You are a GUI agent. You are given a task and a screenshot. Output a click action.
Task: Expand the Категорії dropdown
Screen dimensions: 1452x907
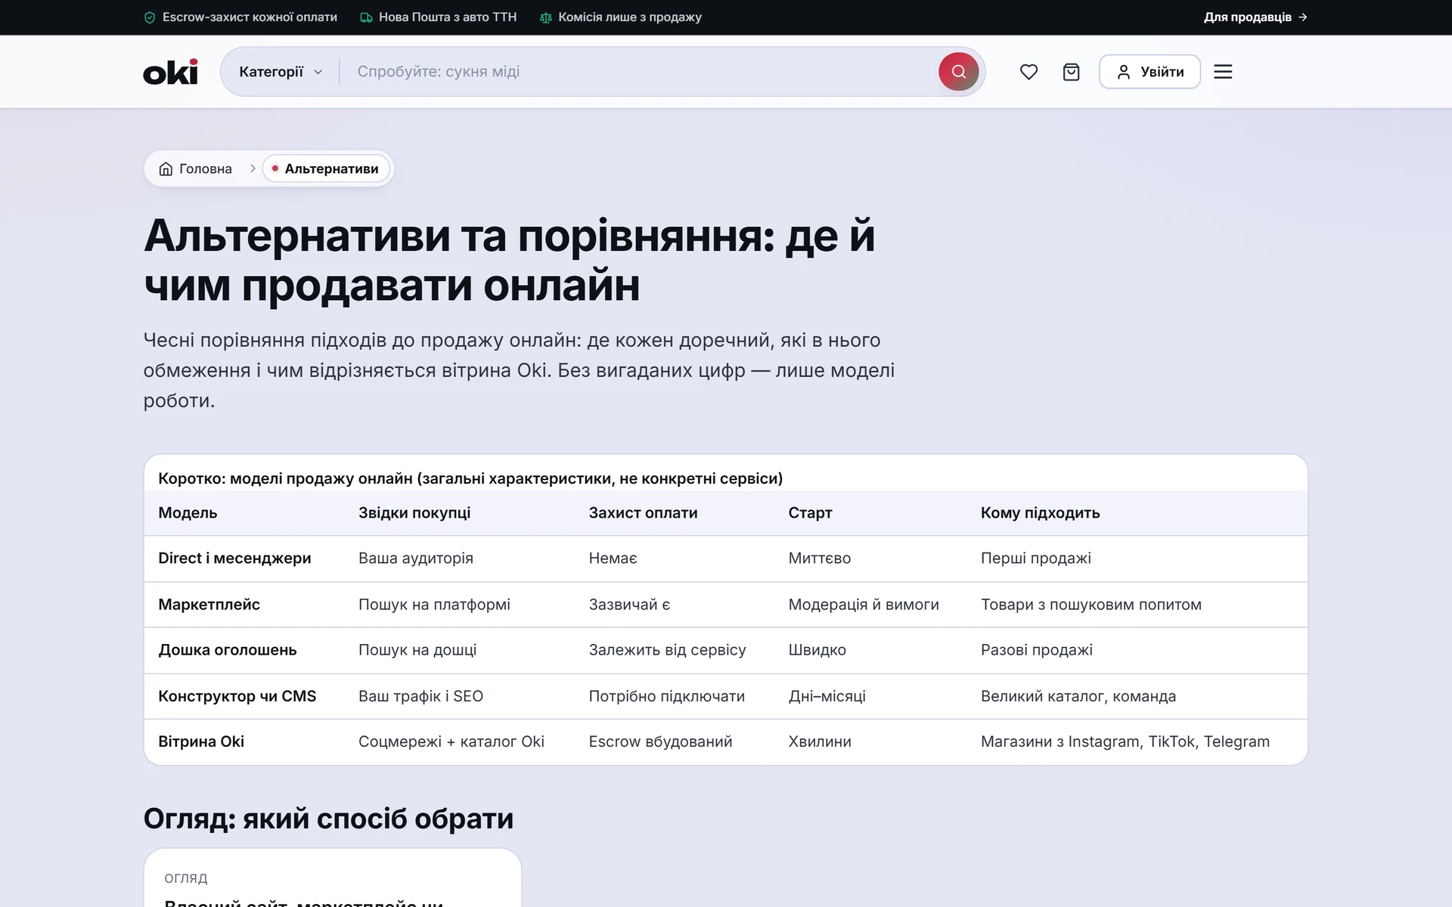click(281, 72)
